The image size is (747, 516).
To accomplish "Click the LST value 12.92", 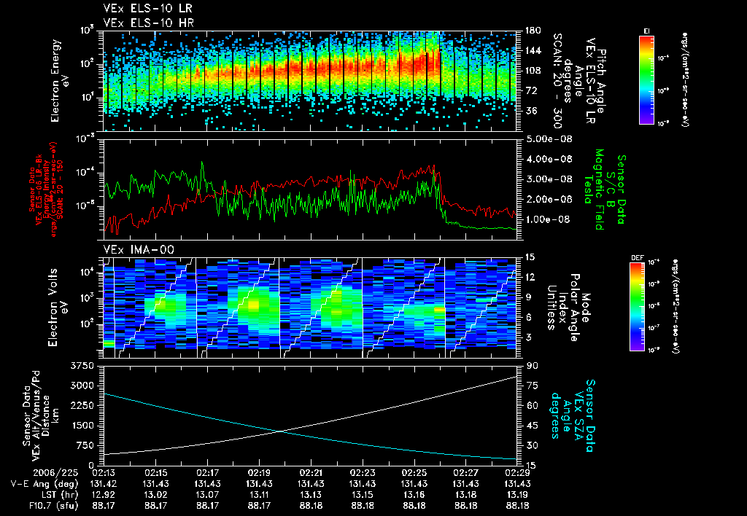I will 104,495.
